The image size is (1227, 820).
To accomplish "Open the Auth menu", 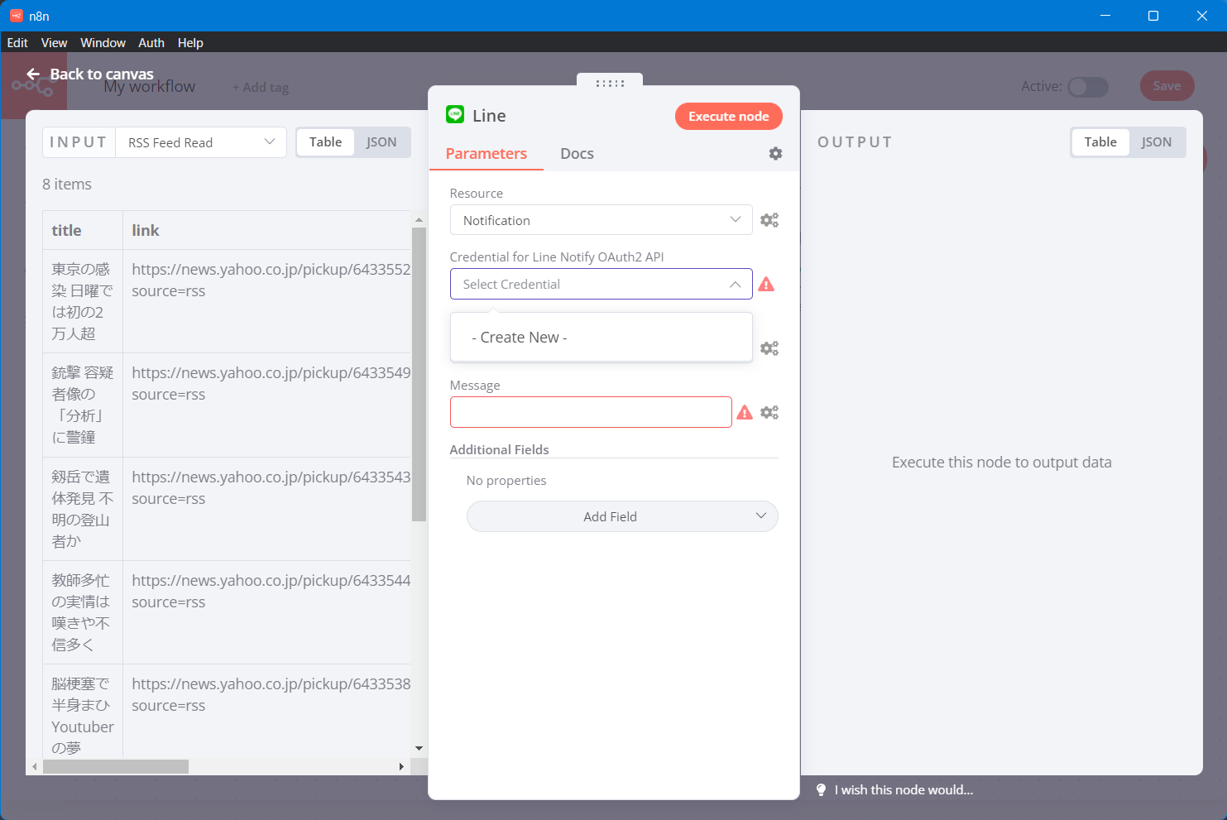I will pos(151,43).
